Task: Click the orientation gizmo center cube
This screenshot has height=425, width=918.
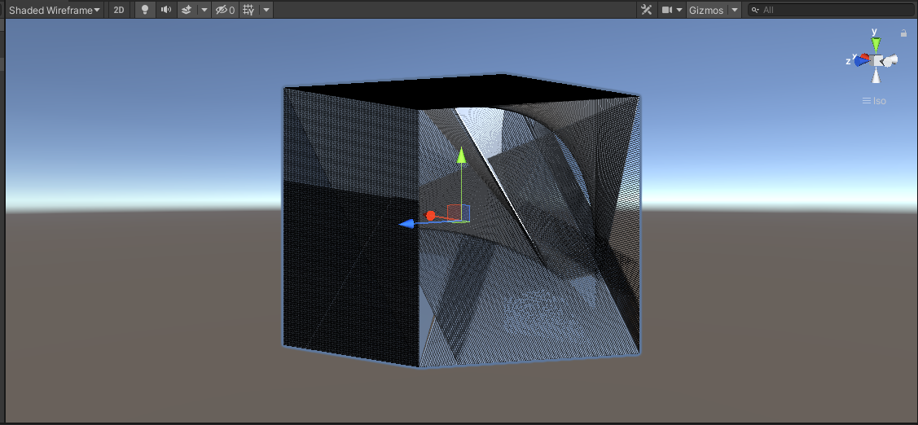Action: point(877,60)
